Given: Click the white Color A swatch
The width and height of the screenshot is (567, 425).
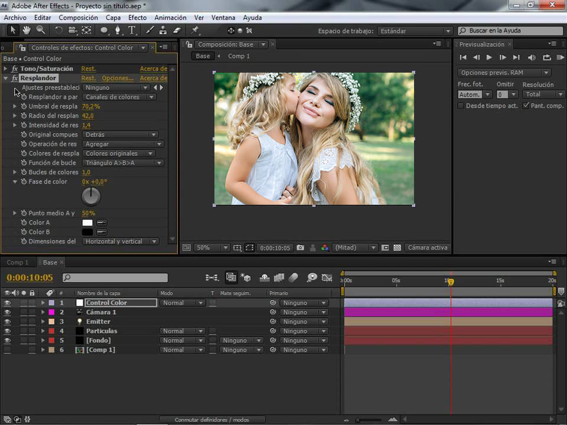Looking at the screenshot, I should [x=87, y=223].
